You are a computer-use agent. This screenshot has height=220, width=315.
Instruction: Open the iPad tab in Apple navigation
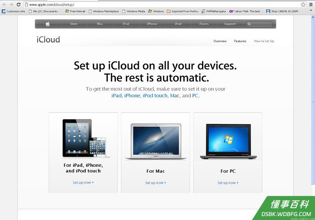coord(178,24)
